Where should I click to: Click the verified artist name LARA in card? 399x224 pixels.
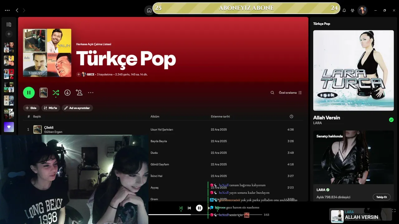[321, 190]
